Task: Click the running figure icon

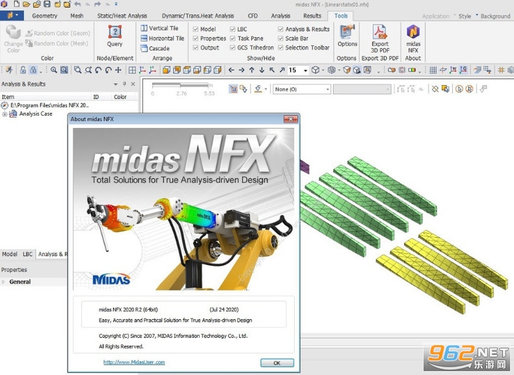Action: click(9, 70)
